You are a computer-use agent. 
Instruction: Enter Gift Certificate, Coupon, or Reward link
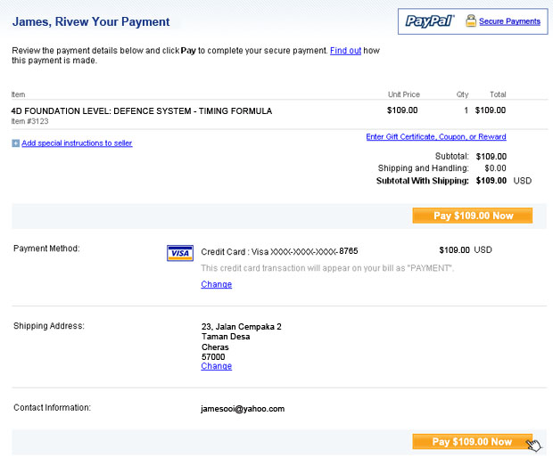pos(436,136)
